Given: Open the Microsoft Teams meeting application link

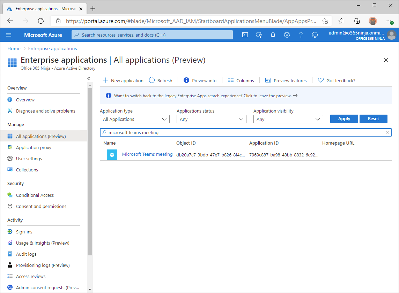Looking at the screenshot, I should pos(147,154).
